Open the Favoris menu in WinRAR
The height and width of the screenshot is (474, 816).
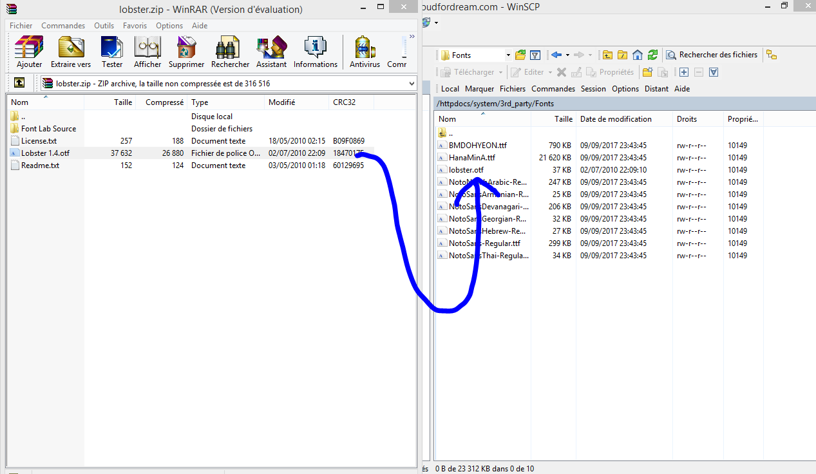tap(135, 26)
